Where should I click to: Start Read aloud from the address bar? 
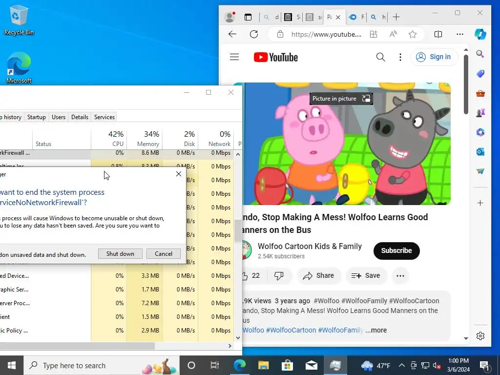coord(393,34)
